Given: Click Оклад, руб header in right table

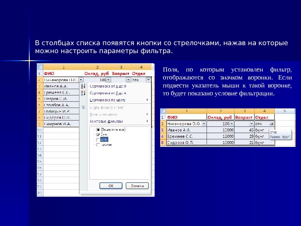Looking at the screenshot, I should tap(221, 117).
